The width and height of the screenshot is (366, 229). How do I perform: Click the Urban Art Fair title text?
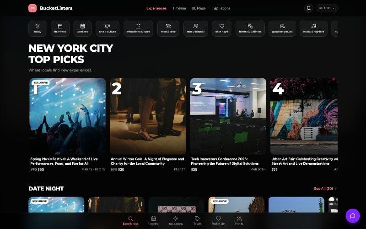304,161
